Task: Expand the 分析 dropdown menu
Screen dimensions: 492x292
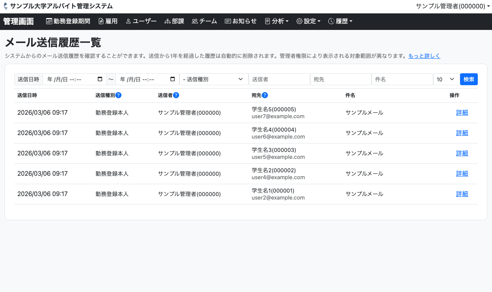Action: [277, 21]
